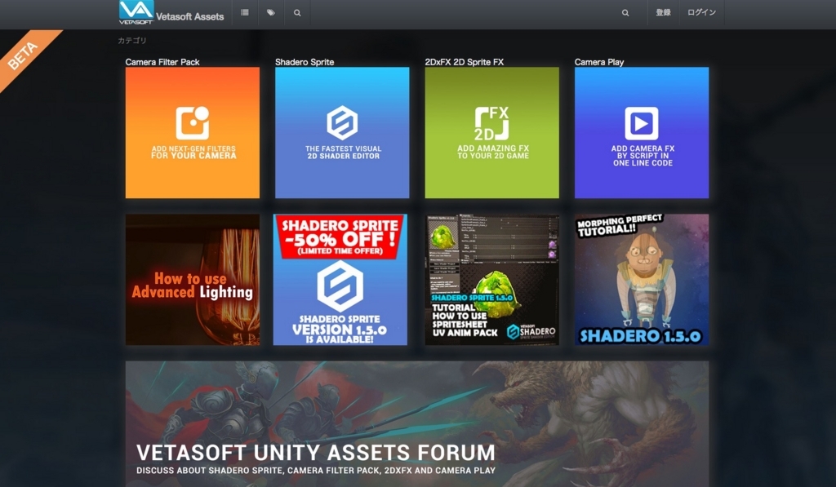The height and width of the screenshot is (487, 836).
Task: Open Shadero Sprite -50% OFF banner
Action: pyautogui.click(x=340, y=280)
